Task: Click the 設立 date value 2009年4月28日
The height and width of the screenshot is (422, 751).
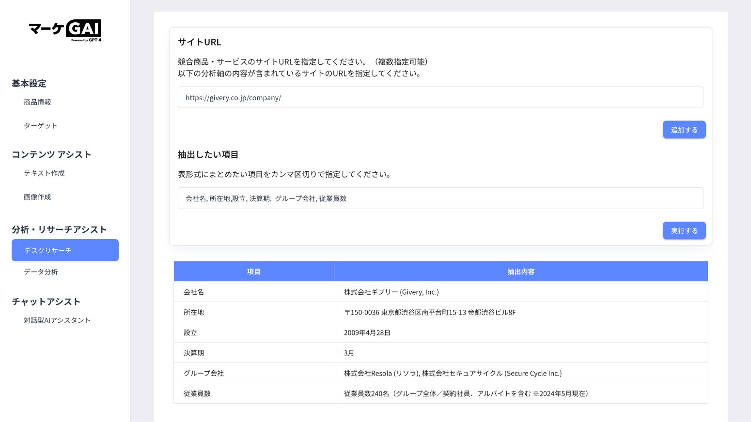Action: coord(367,333)
